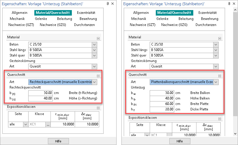This screenshot has height=145, width=238.
Task: Switch to the Bewehrung tab in the left panel
Action: click(88, 19)
